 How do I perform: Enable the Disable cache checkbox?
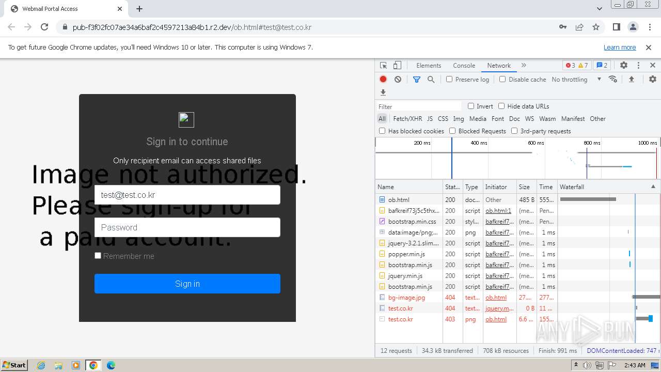click(x=502, y=79)
